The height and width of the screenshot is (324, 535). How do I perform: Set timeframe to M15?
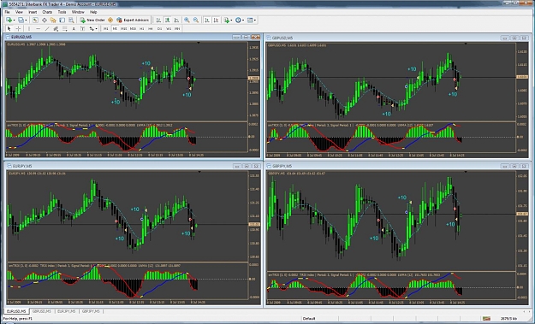click(123, 28)
